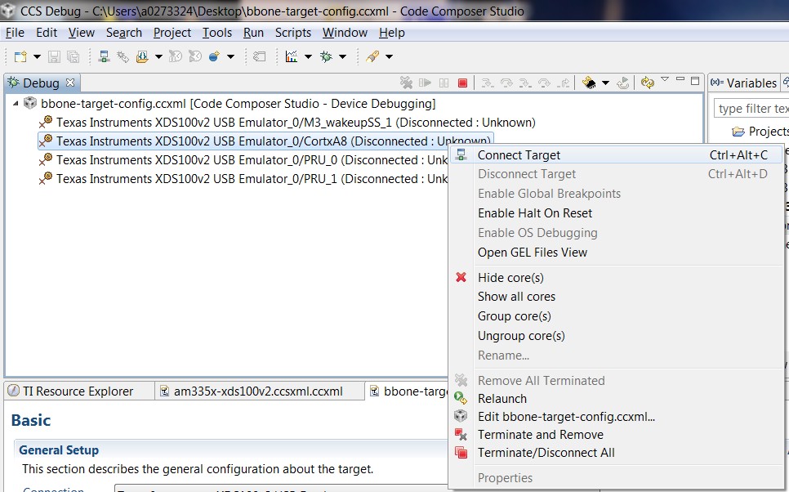The image size is (789, 492).
Task: Open the Debug view menu triangle
Action: pos(665,80)
